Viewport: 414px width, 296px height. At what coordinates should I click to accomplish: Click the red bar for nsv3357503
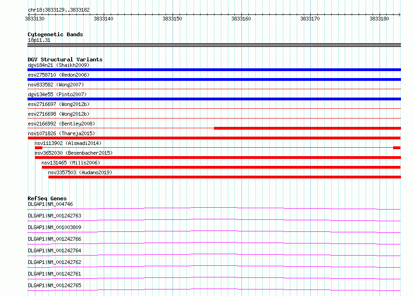coord(225,177)
